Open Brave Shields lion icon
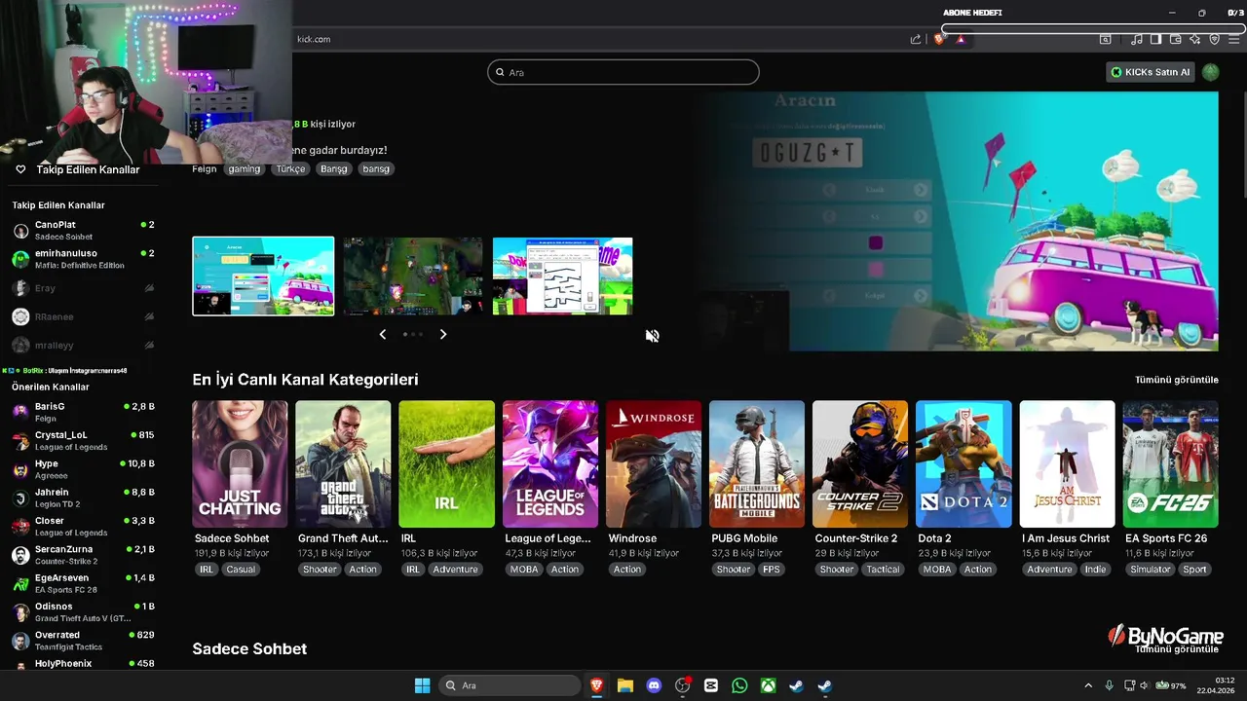 point(939,39)
